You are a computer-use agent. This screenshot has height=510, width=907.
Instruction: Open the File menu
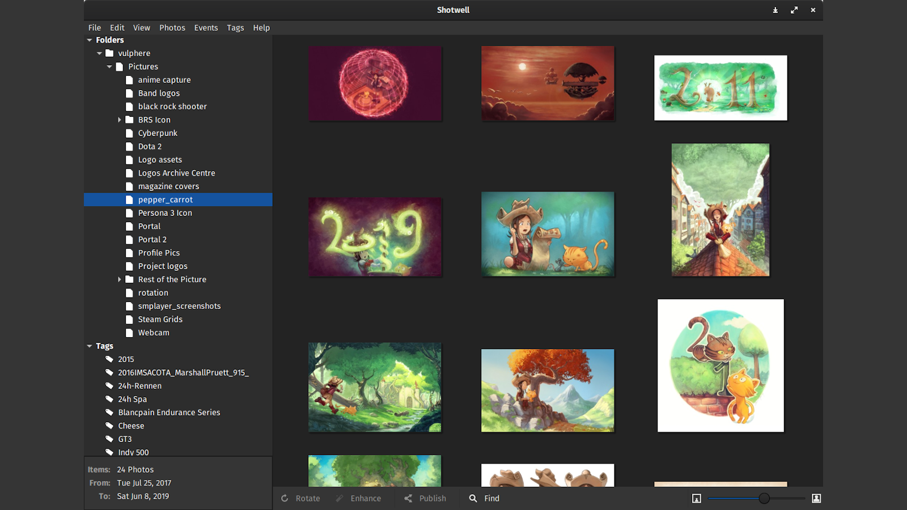click(95, 28)
